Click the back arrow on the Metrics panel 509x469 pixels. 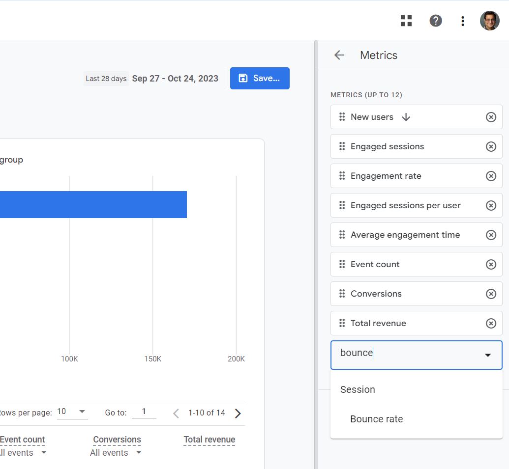coord(339,55)
